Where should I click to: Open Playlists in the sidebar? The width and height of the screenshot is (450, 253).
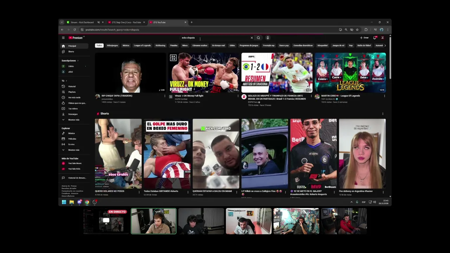75,92
